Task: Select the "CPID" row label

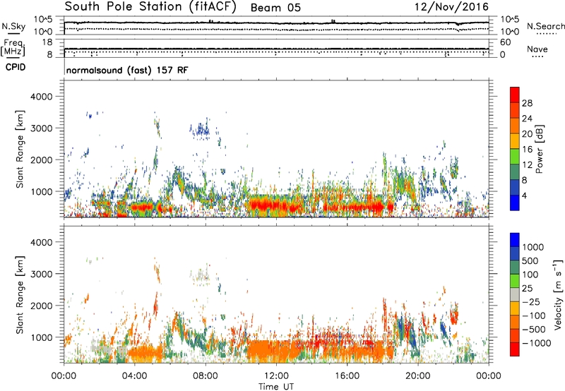Action: pyautogui.click(x=16, y=67)
